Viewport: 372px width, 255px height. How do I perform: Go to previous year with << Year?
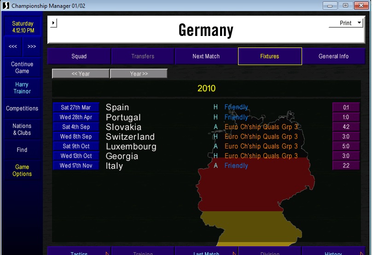click(81, 74)
